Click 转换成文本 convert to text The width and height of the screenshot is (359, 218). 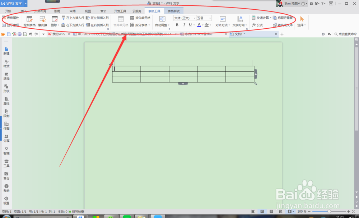tap(283, 25)
